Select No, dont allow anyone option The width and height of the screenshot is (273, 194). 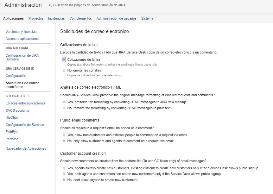click(64, 180)
